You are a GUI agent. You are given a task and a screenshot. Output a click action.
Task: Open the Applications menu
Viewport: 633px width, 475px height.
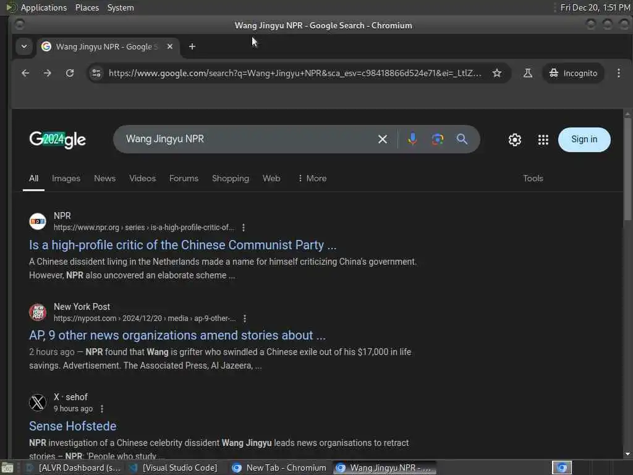click(44, 7)
